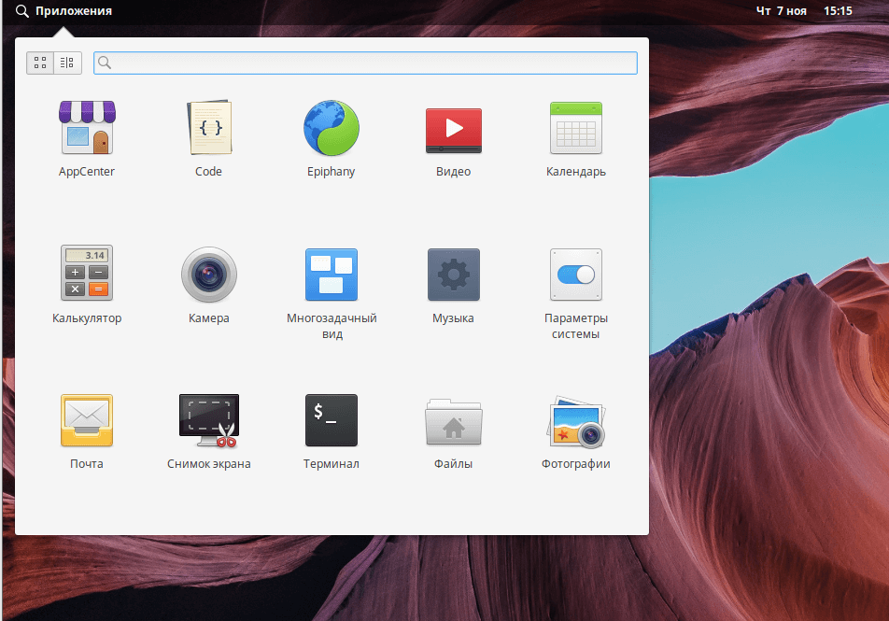Screen dimensions: 889x621
Task: Open the Календарь app
Action: pyautogui.click(x=576, y=128)
